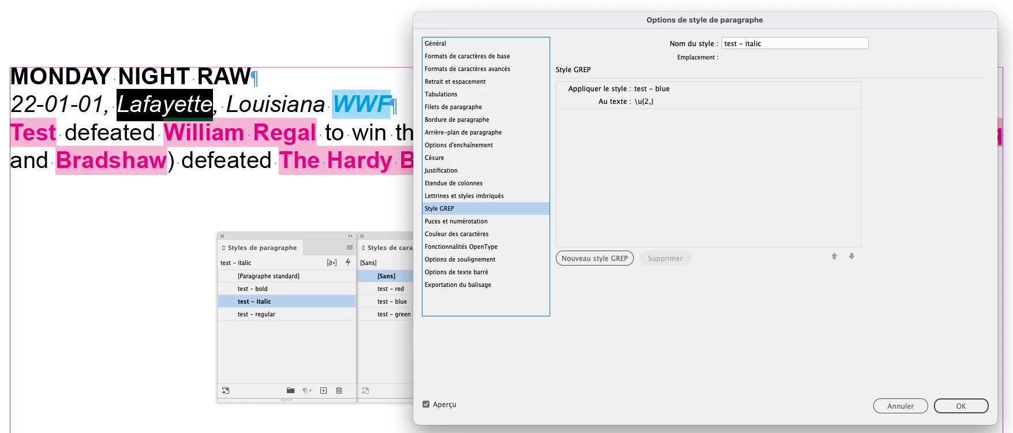Select Formats de caractères de base
This screenshot has width=1013, height=433.
(x=486, y=56)
